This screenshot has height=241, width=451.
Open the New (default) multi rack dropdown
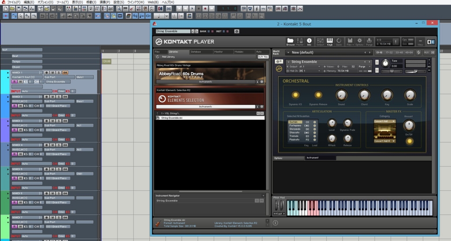click(288, 52)
